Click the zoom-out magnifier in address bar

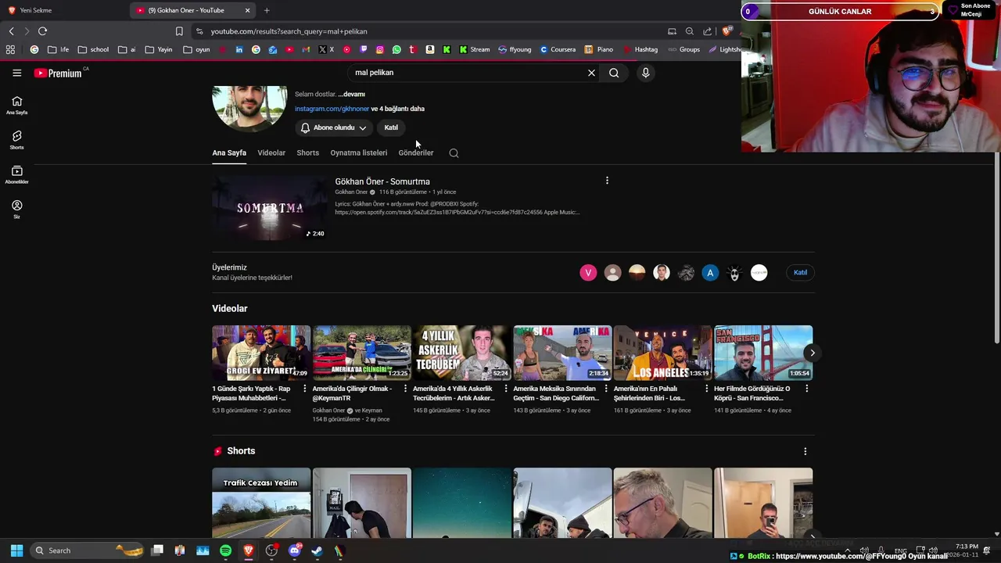pos(689,31)
